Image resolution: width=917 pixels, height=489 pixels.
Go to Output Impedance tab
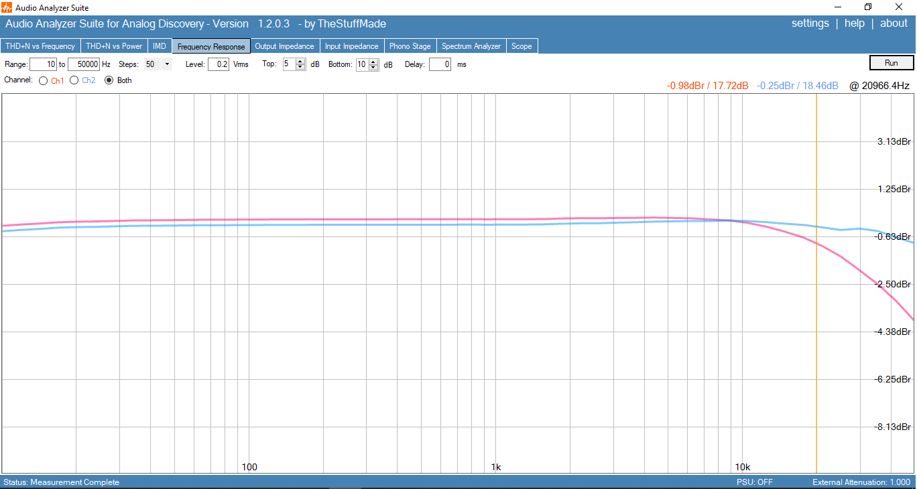pyautogui.click(x=284, y=46)
